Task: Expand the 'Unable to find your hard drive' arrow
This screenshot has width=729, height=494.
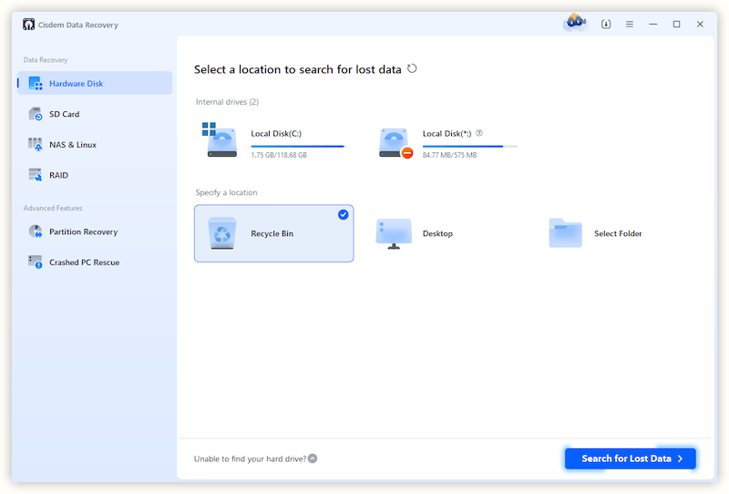Action: 313,458
